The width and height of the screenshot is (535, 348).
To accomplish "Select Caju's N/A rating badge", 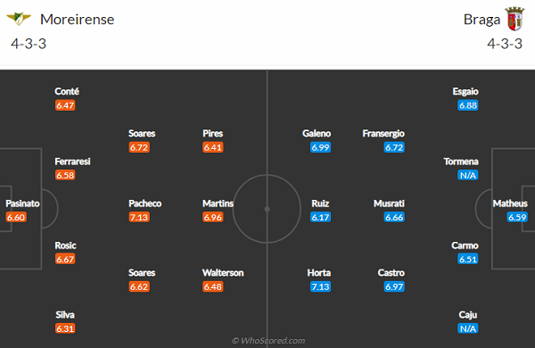I will pos(468,328).
